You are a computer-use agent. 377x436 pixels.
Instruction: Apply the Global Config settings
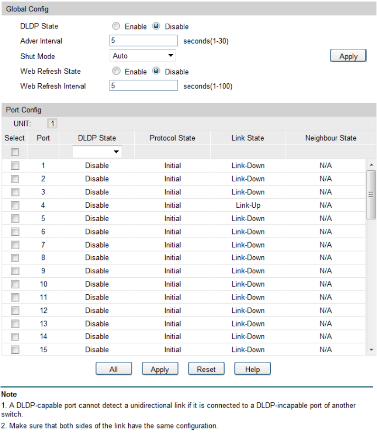348,56
